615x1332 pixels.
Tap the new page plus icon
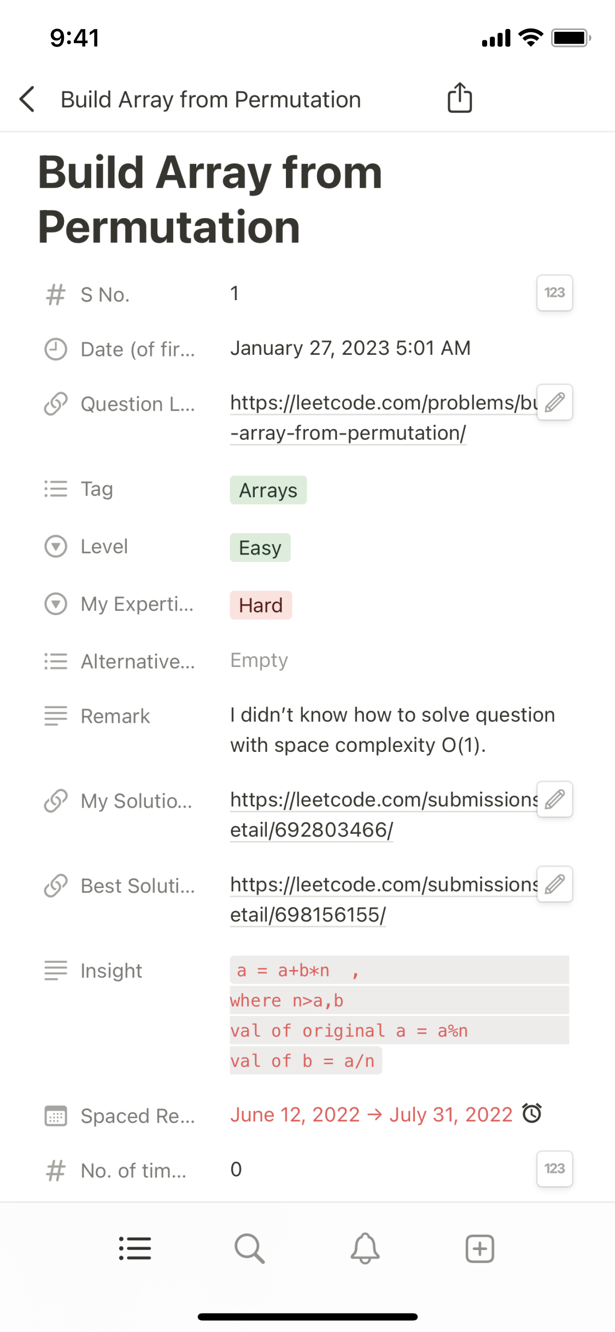coord(479,1249)
